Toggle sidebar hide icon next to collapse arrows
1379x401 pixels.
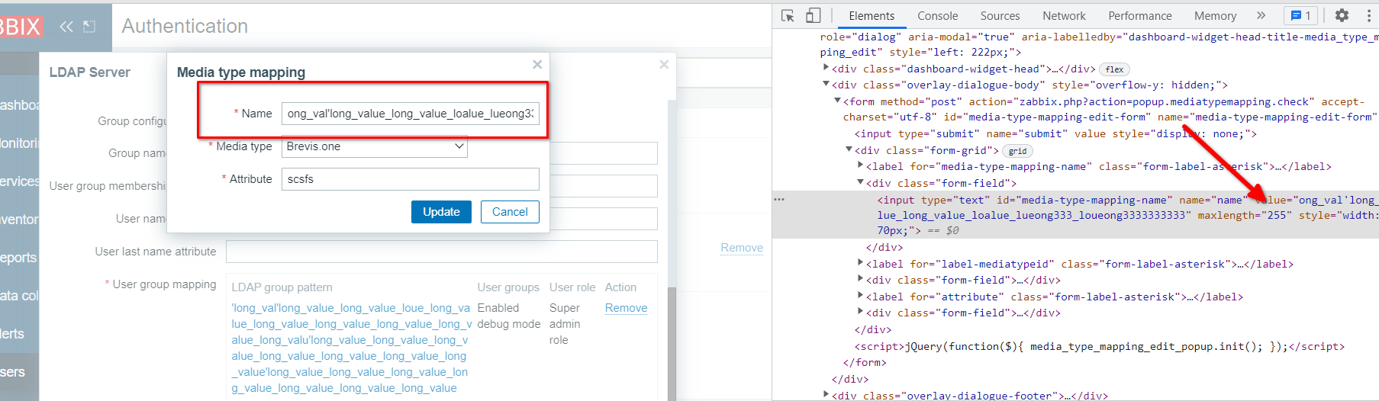coord(89,27)
